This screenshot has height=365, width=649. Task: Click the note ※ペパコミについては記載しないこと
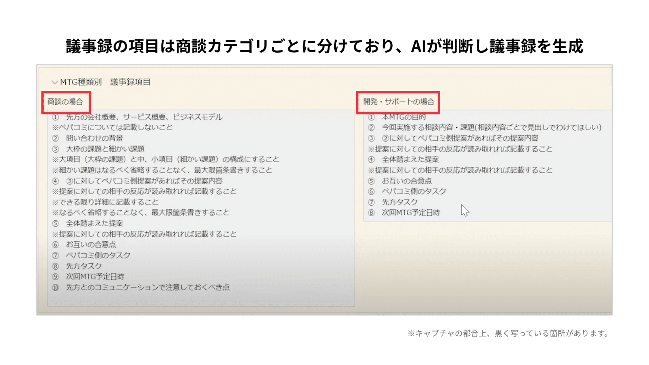[112, 127]
